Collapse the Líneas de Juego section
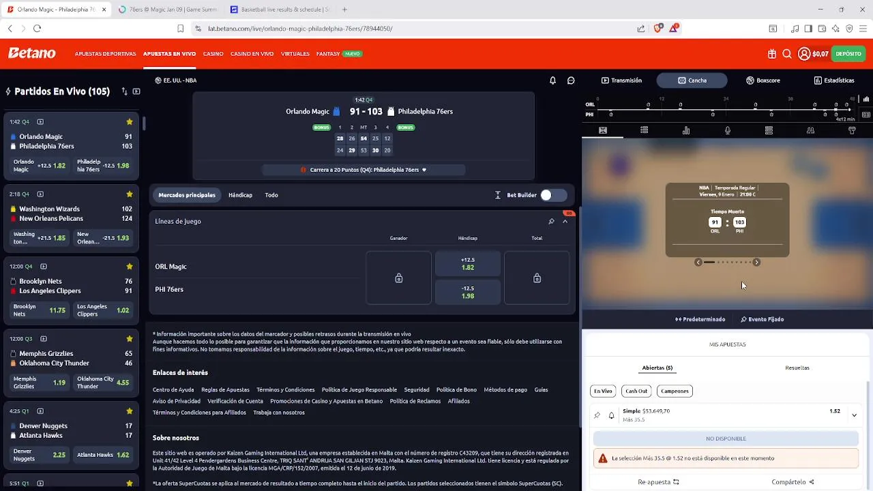Viewport: 873px width, 491px height. click(x=565, y=222)
